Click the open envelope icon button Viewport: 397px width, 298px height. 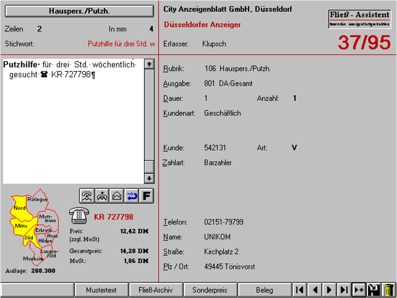point(117,196)
